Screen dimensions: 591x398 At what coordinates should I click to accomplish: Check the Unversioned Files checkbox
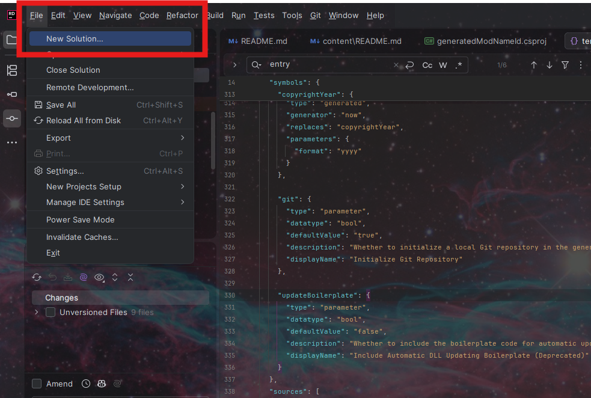pos(51,312)
